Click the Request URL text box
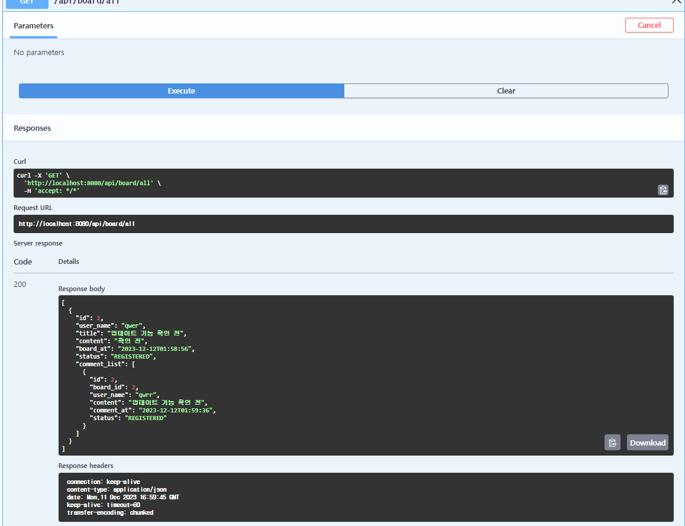The height and width of the screenshot is (526, 685). (x=343, y=224)
